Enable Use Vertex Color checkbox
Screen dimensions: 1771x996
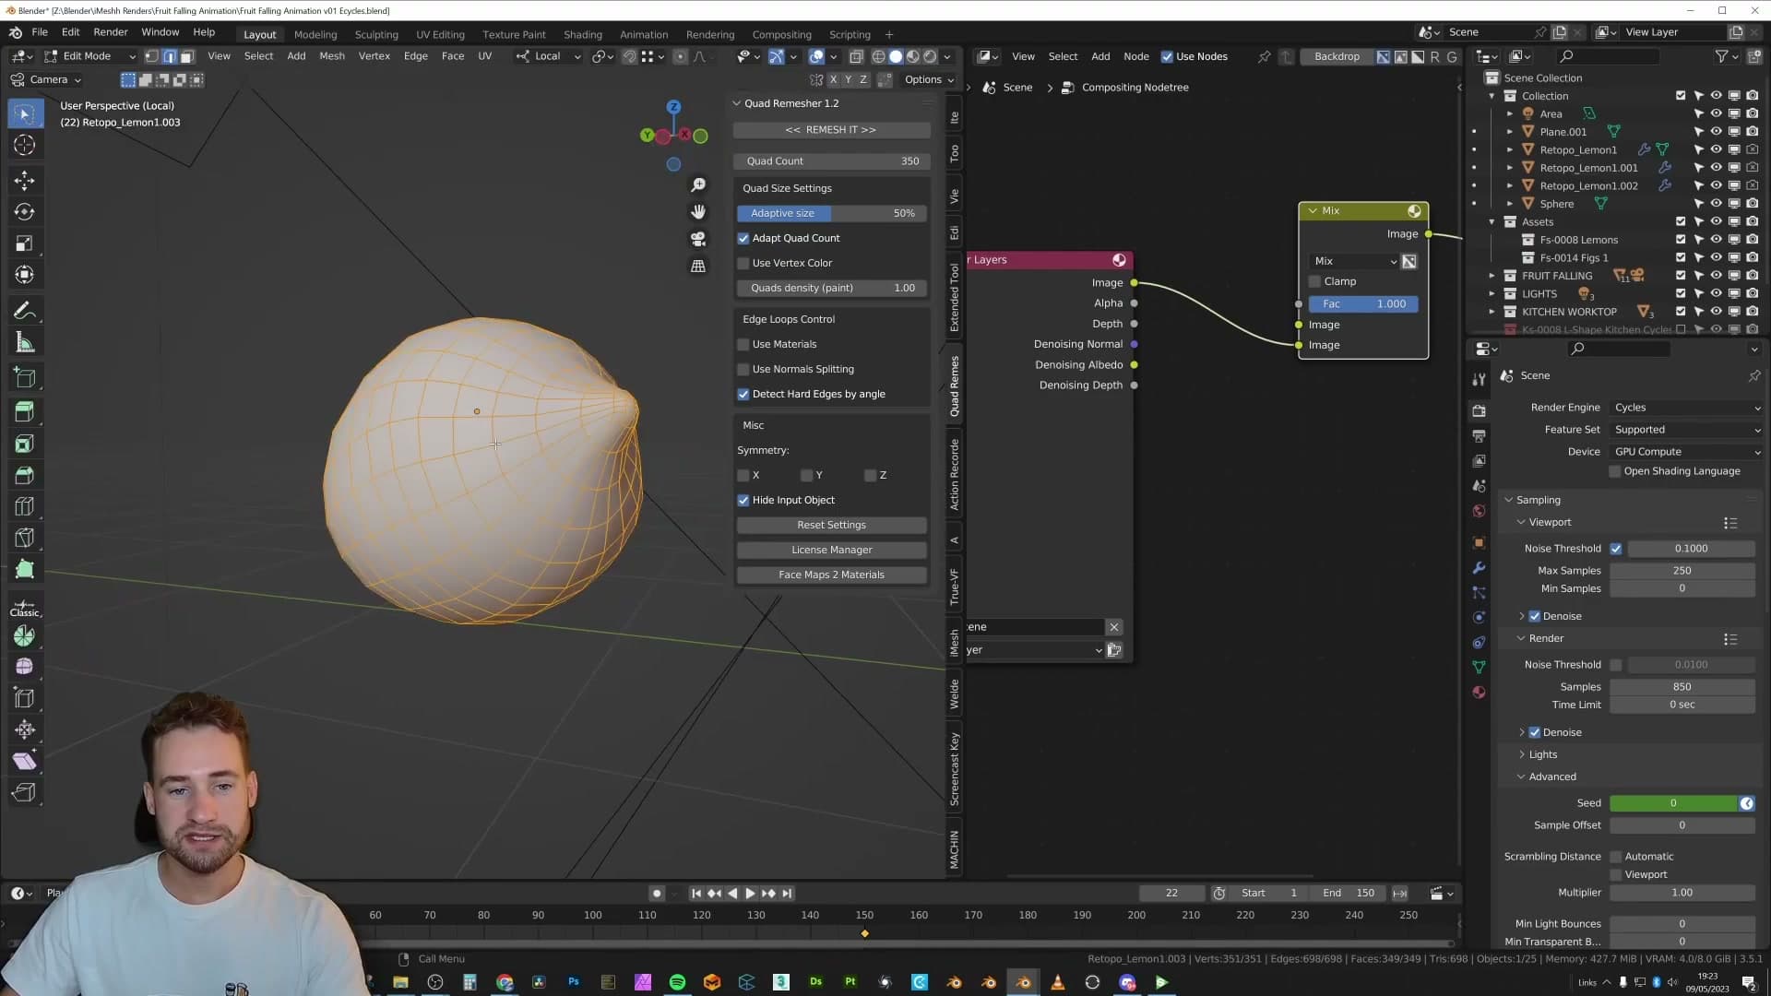tap(743, 263)
